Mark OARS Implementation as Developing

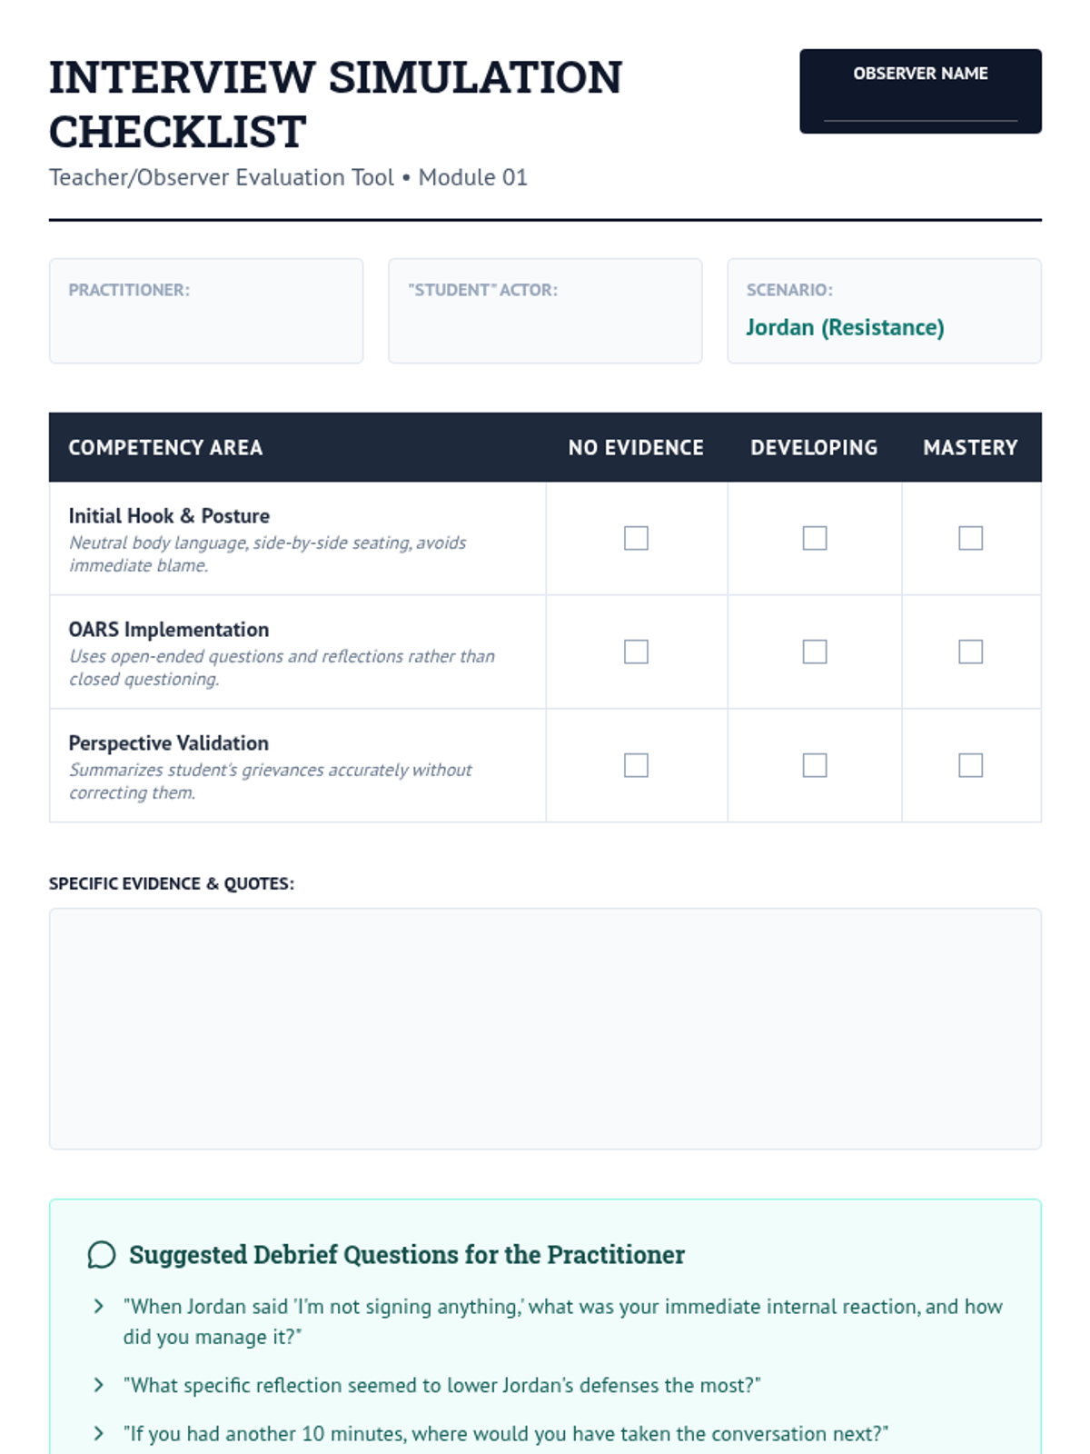(815, 652)
